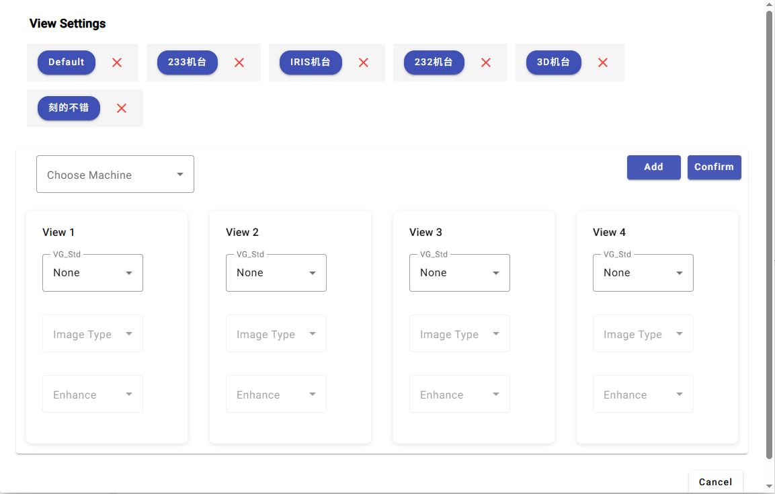The image size is (775, 494).
Task: Expand View 3 VG_Std dropdown
Action: 460,273
